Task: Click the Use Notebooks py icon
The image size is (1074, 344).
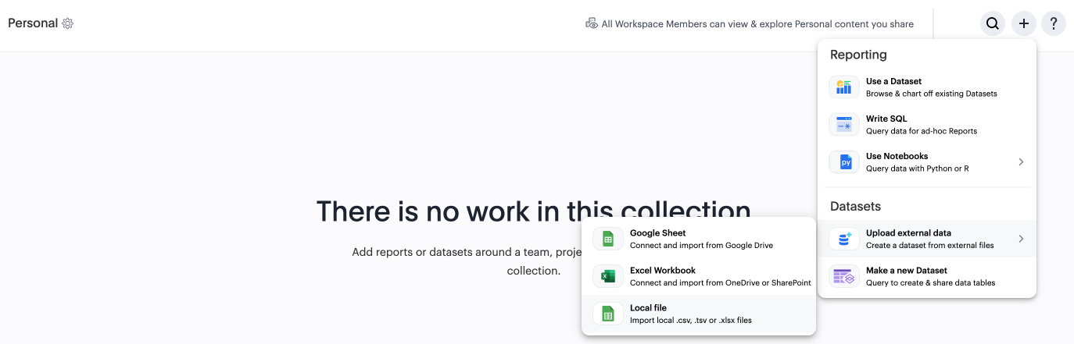Action: coord(843,162)
